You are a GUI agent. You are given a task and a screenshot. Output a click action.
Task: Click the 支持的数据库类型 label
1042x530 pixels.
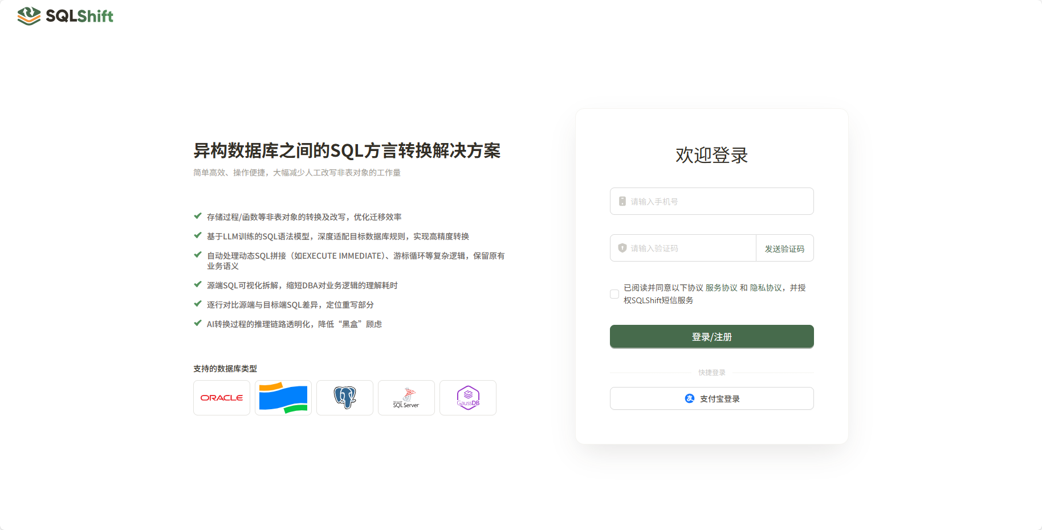click(225, 369)
